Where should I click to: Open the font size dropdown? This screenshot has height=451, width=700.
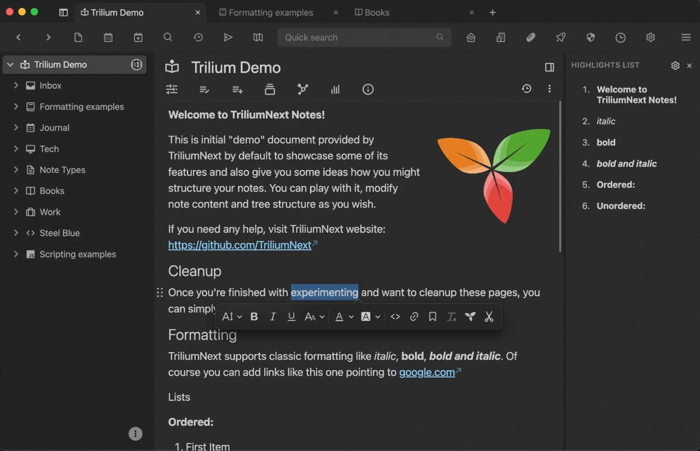click(x=314, y=317)
